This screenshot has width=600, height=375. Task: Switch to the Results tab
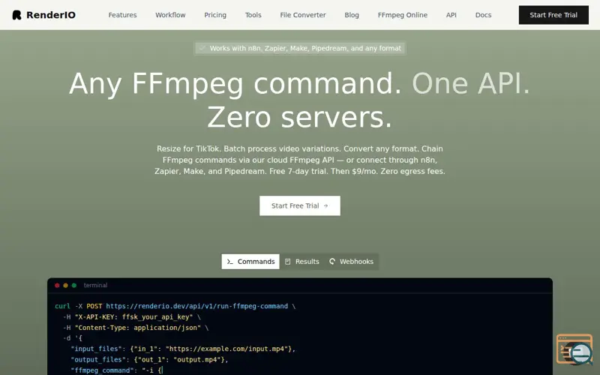pyautogui.click(x=302, y=261)
